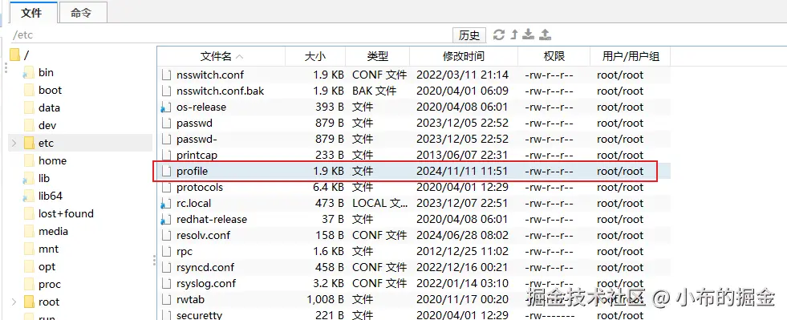The width and height of the screenshot is (787, 320).
Task: Click the root '/' folder icon in tree
Action: (14, 55)
